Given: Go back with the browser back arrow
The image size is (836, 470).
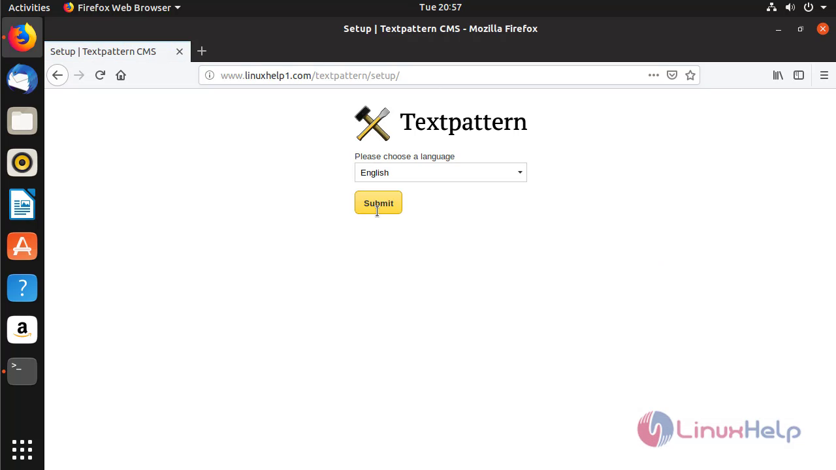Looking at the screenshot, I should point(57,75).
